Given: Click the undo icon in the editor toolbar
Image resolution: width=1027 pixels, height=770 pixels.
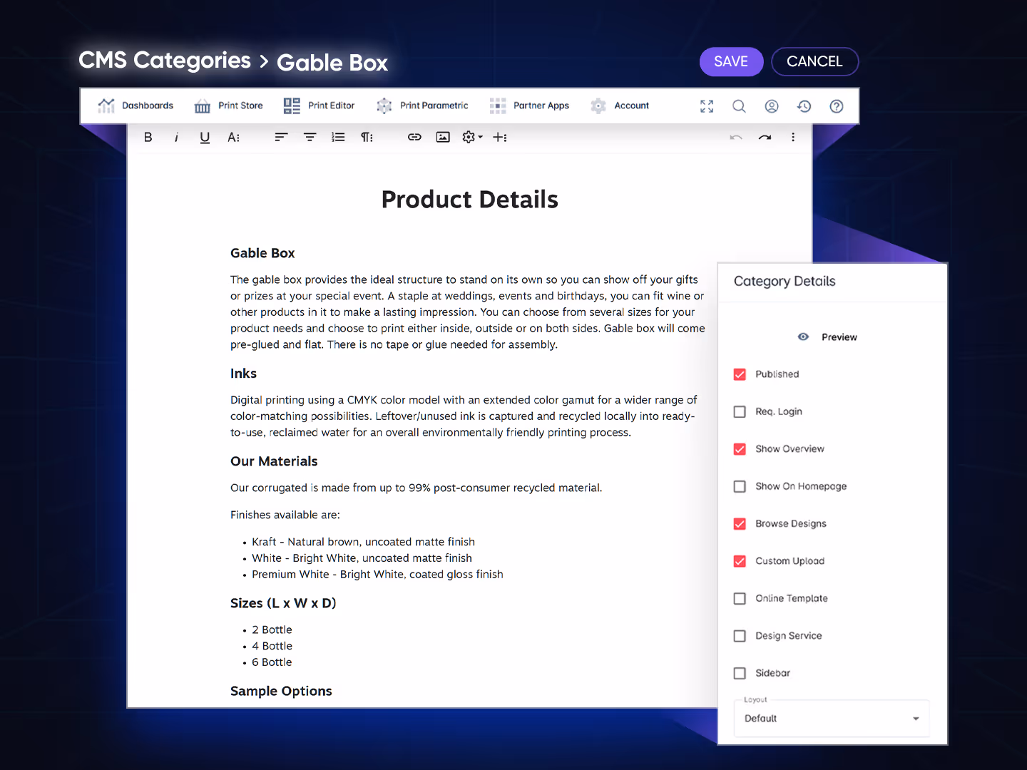Looking at the screenshot, I should [736, 137].
